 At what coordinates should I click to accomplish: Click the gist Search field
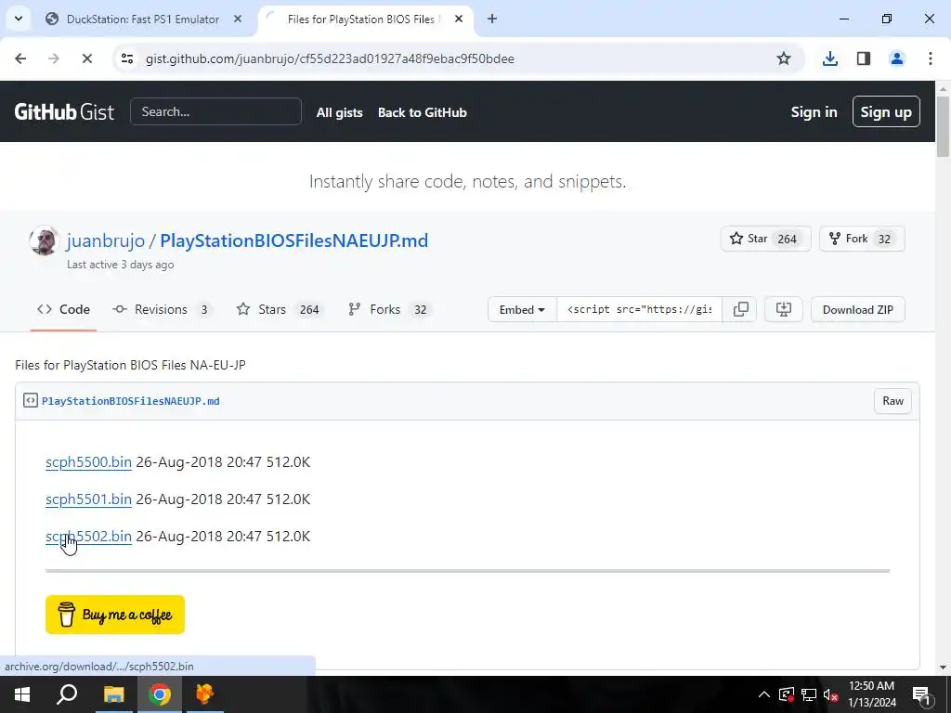(x=215, y=111)
